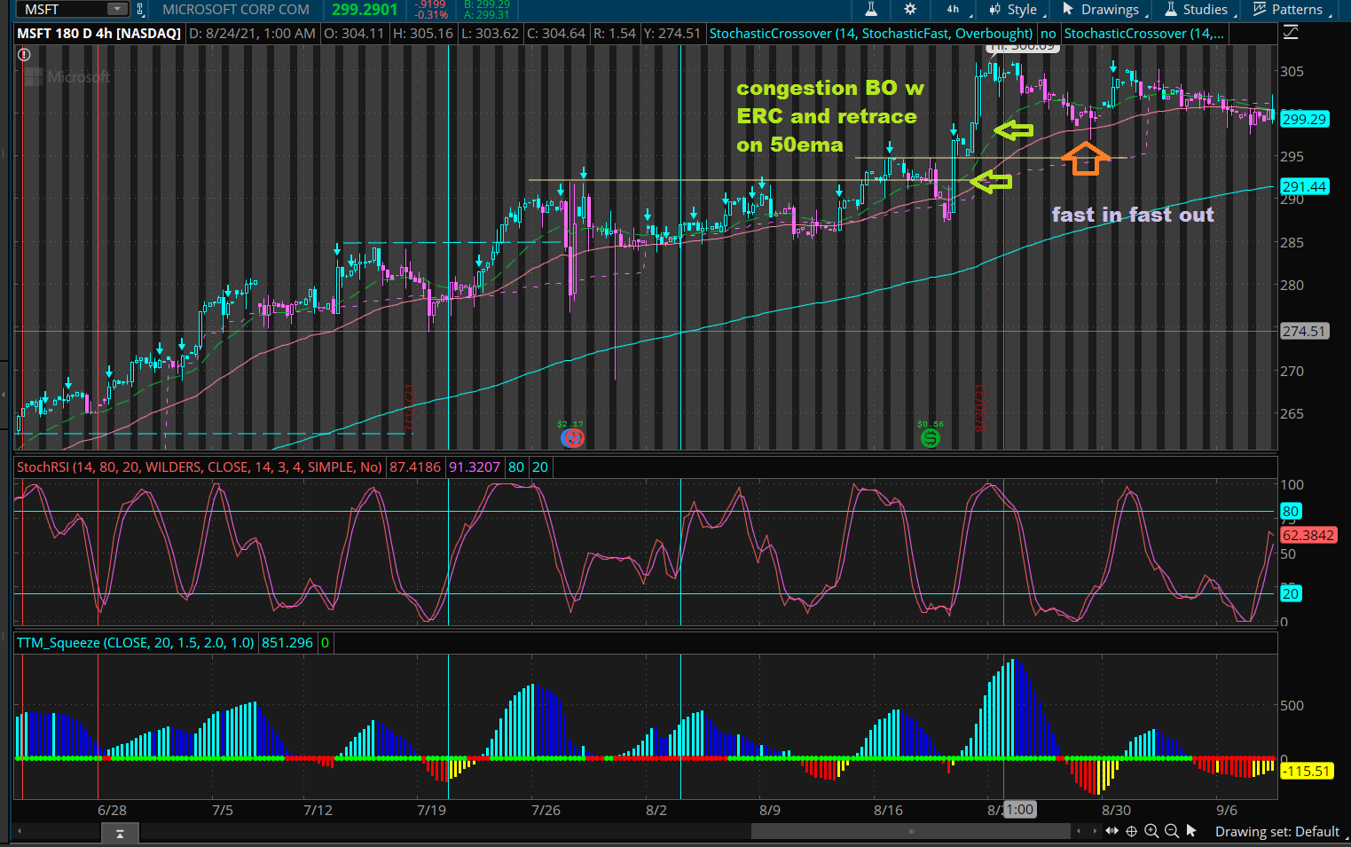Open the flask tools icon
The image size is (1351, 847).
(871, 9)
